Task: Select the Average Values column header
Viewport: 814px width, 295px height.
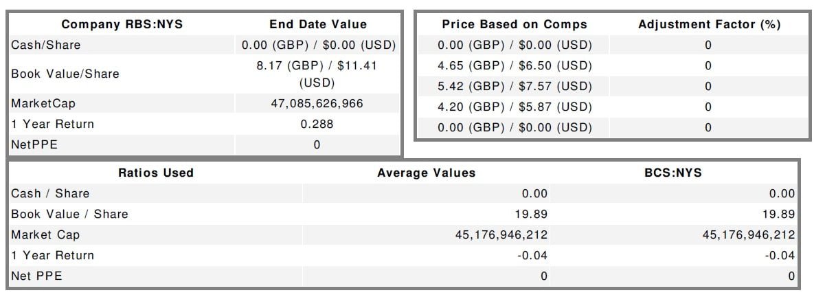Action: pyautogui.click(x=426, y=173)
